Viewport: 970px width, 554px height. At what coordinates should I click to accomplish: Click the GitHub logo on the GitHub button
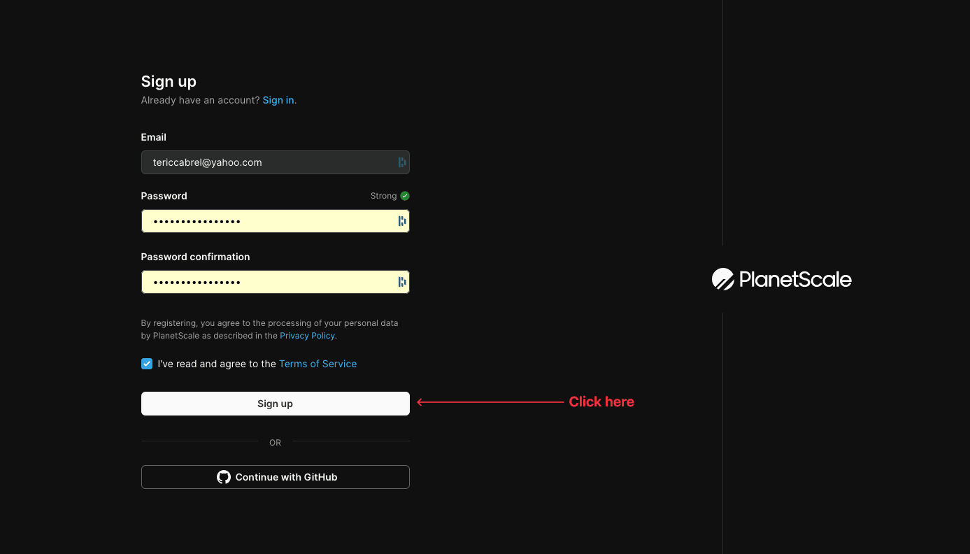[223, 476]
